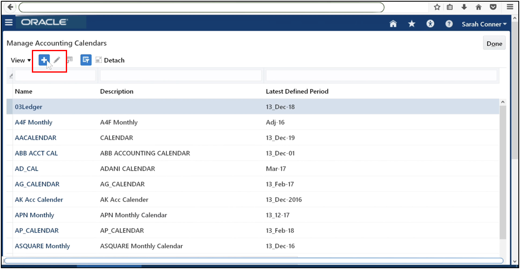520x269 pixels.
Task: Open the A4F Monthly calendar link
Action: point(34,122)
